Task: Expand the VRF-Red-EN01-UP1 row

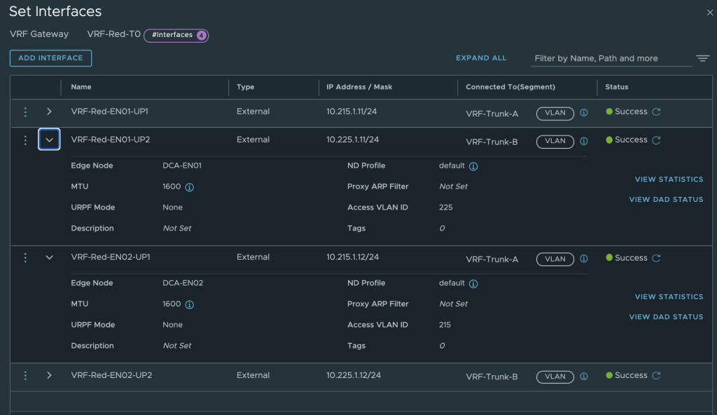Action: click(49, 111)
